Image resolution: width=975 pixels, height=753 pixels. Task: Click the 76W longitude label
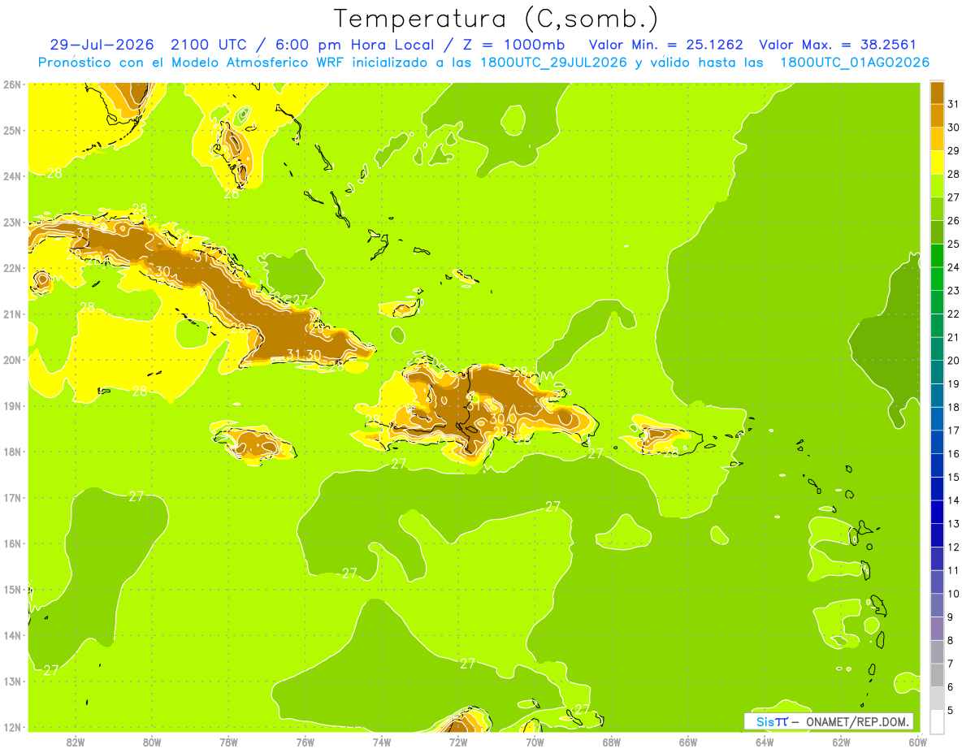[x=305, y=742]
